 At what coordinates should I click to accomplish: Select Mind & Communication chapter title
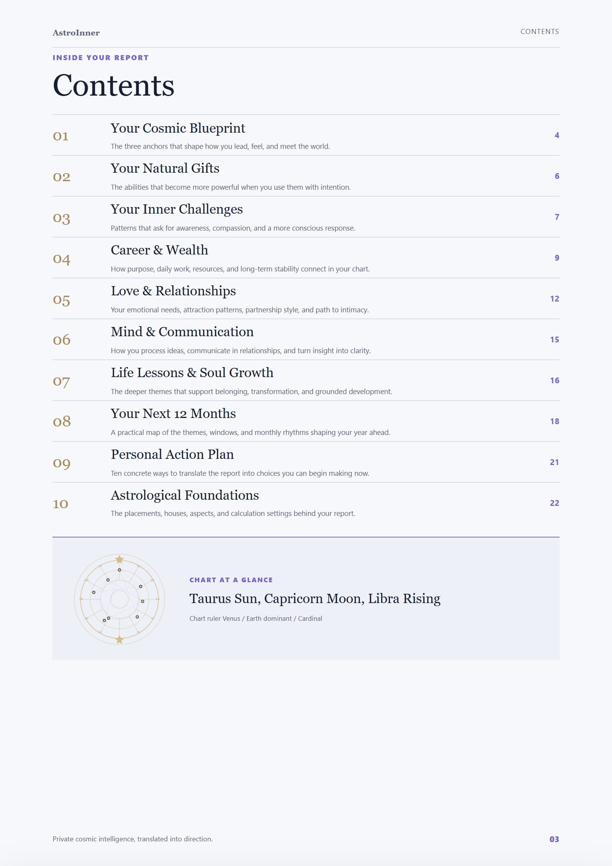pos(182,332)
